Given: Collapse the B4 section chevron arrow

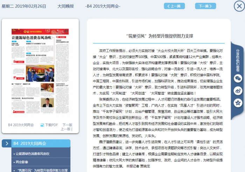Looking at the screenshot, I should [x=7, y=143].
